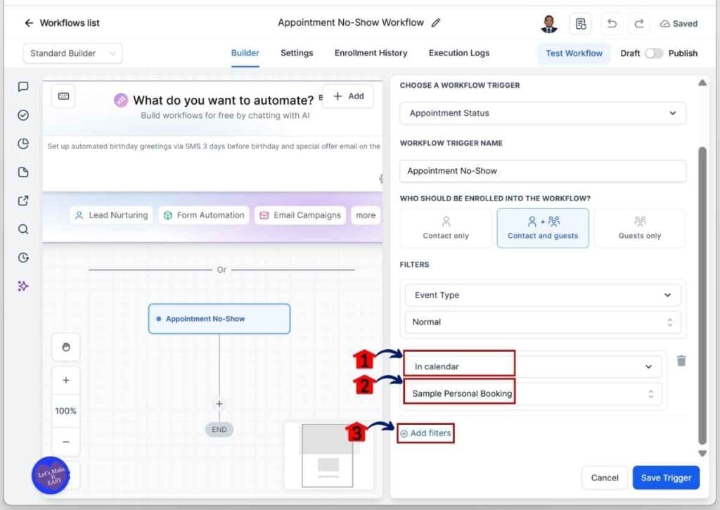Select Contact and guests enrollment option

click(x=543, y=229)
